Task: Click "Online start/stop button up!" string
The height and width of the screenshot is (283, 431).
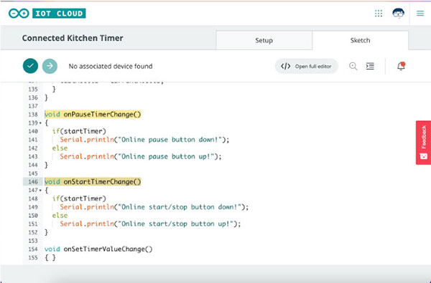Action: coord(175,224)
